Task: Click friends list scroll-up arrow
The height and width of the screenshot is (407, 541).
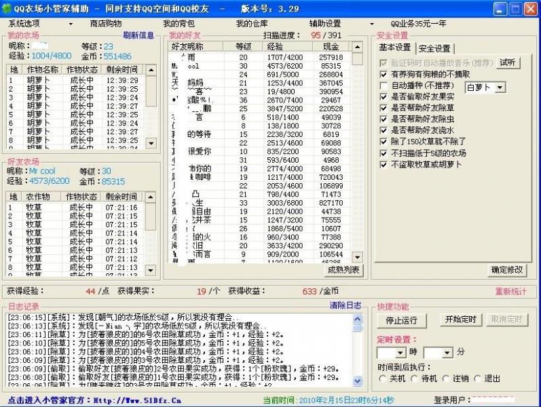Action: coord(357,47)
